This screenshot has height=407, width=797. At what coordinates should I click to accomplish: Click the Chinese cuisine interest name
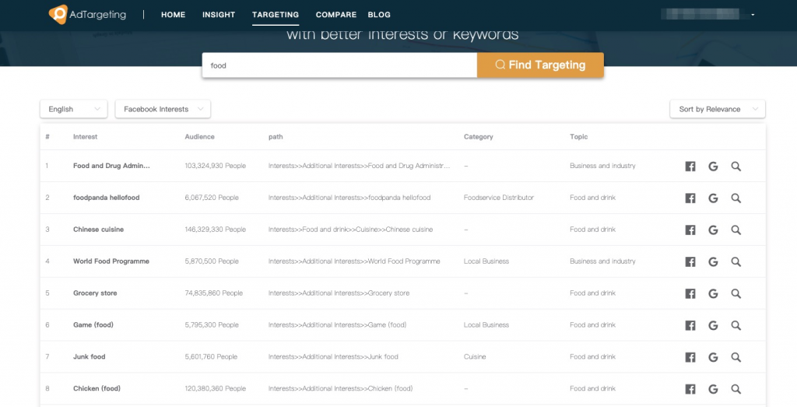(x=98, y=229)
